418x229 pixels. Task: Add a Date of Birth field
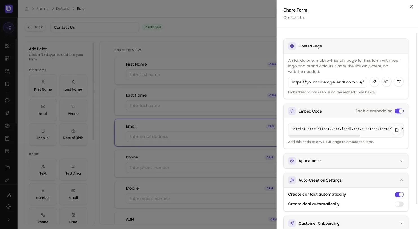click(73, 134)
